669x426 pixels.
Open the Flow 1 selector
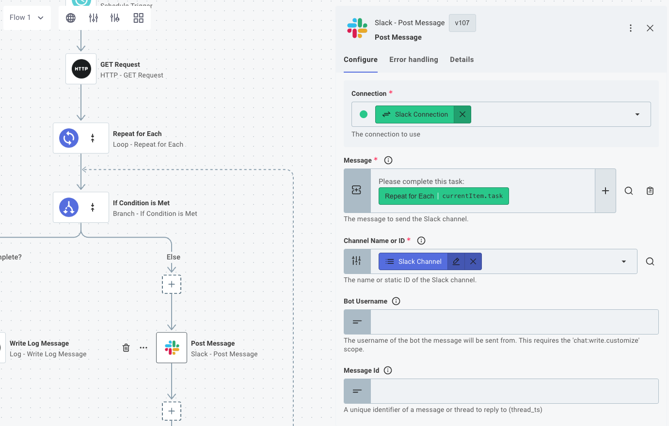tap(27, 17)
